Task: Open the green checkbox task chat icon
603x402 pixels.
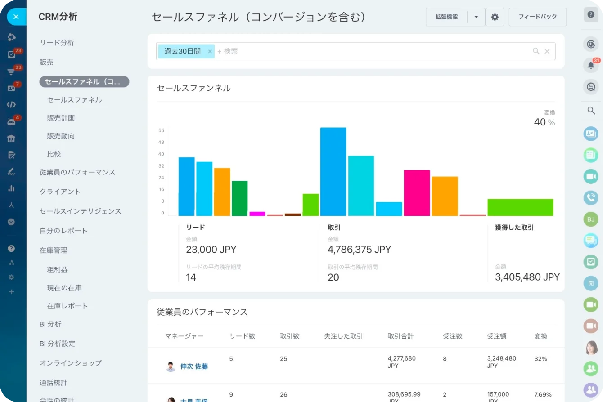Action: pos(591,262)
